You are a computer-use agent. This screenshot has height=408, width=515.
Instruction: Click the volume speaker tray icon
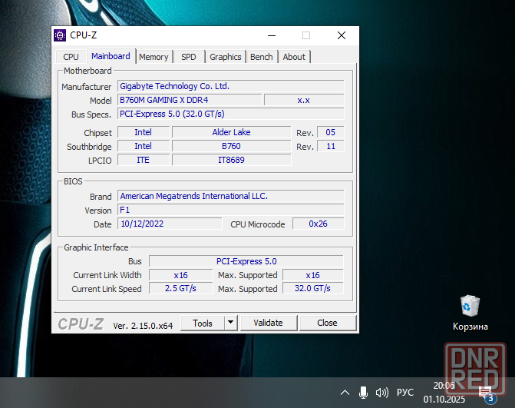click(x=381, y=393)
